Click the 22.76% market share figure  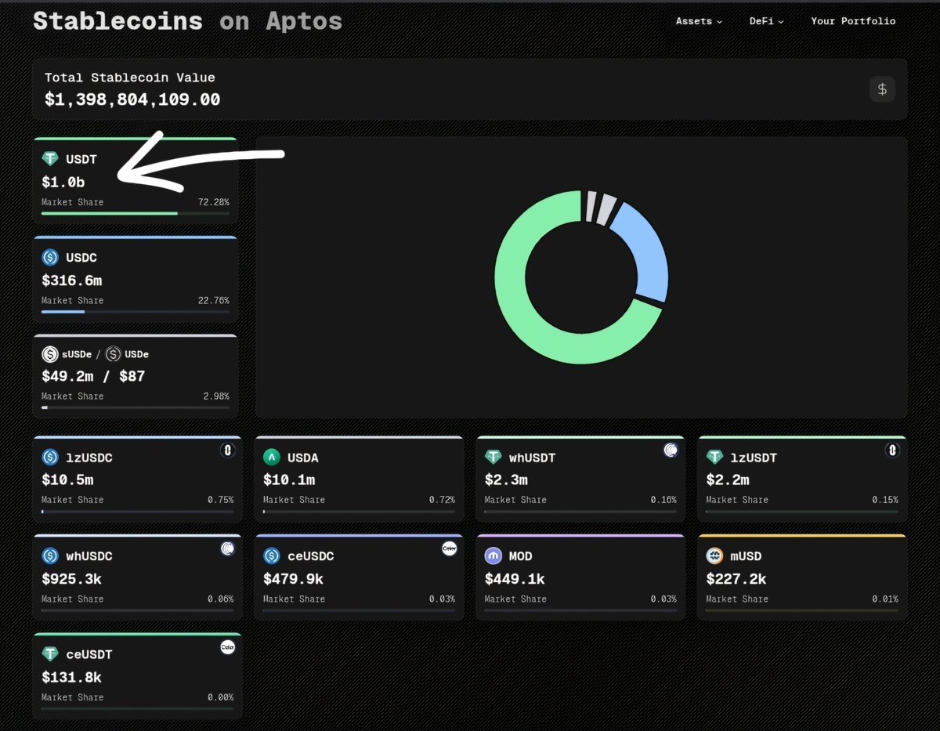point(214,301)
